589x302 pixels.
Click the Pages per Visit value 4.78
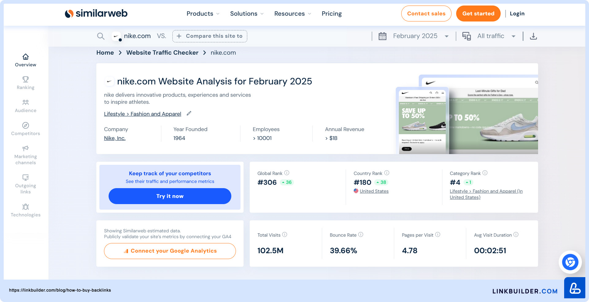coord(410,251)
